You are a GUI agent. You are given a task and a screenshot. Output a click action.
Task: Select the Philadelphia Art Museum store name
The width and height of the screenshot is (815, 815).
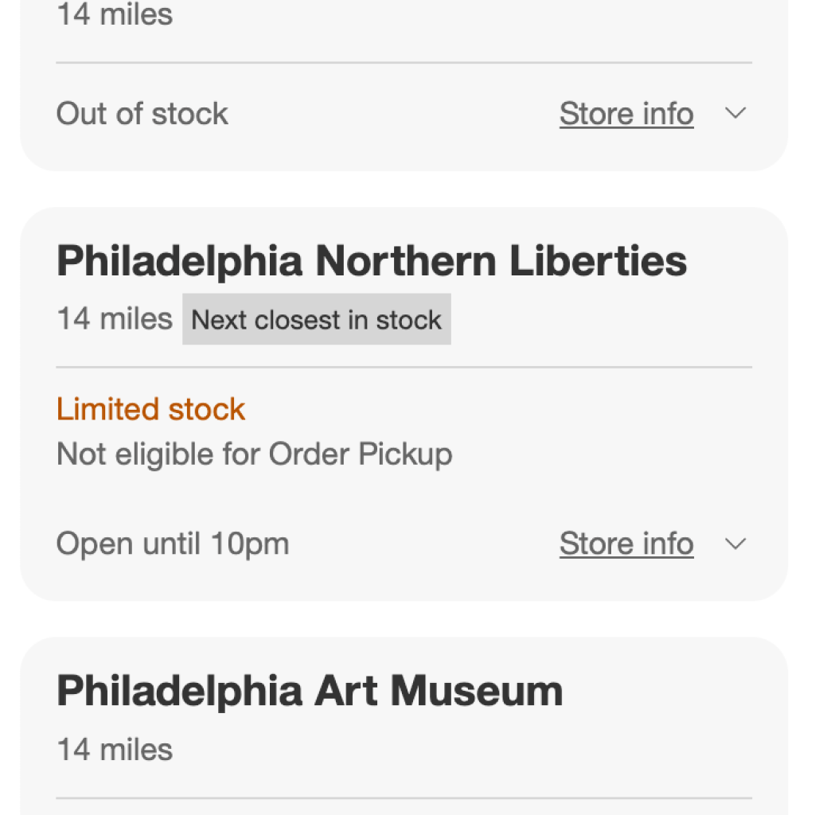click(310, 691)
